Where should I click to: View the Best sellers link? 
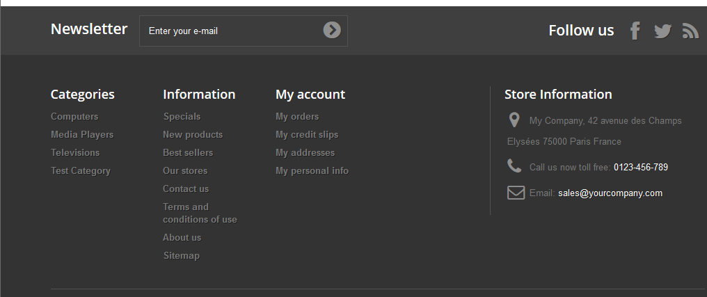tap(188, 152)
